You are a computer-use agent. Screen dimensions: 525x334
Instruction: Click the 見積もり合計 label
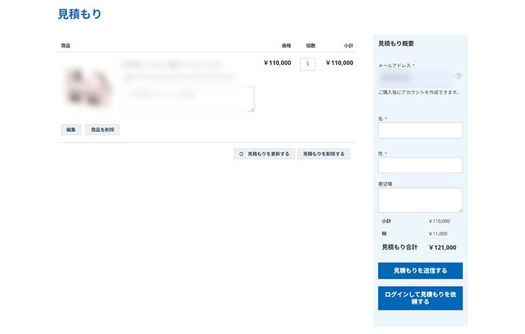click(x=400, y=247)
